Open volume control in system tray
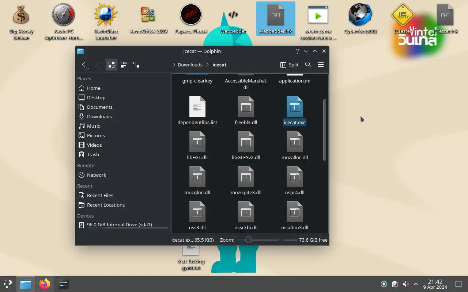This screenshot has height=292, width=468. pyautogui.click(x=405, y=284)
